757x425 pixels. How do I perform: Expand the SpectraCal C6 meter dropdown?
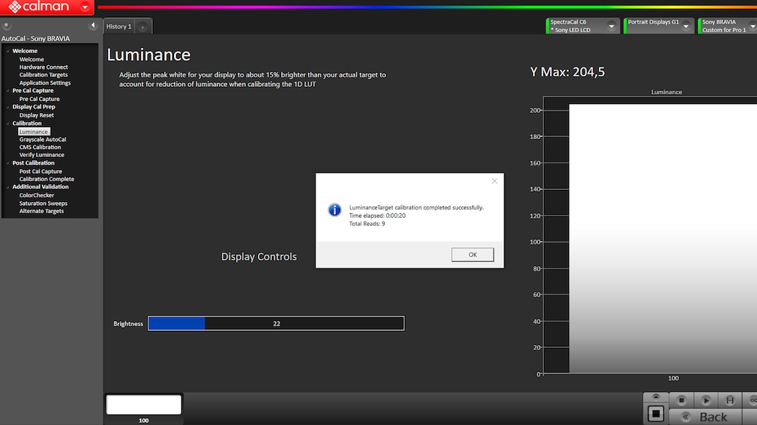612,26
